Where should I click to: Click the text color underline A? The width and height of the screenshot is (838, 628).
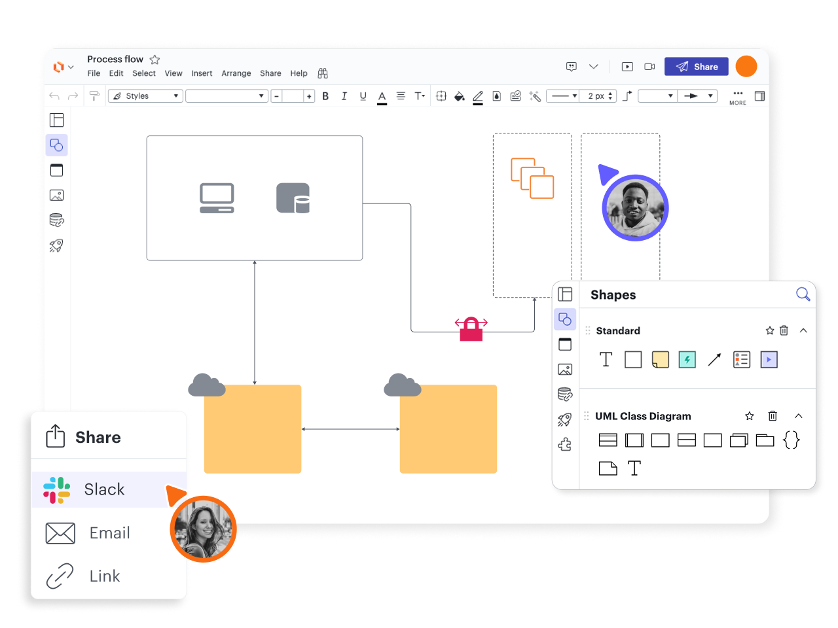pyautogui.click(x=382, y=96)
